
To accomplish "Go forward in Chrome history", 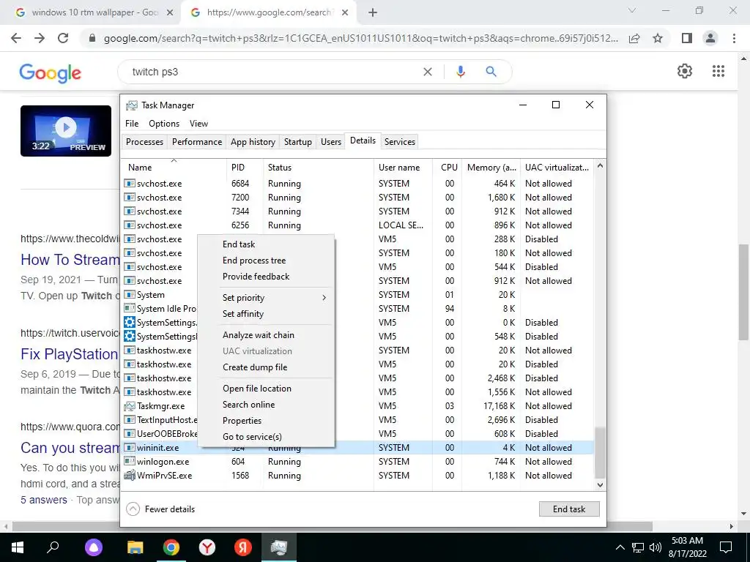I will [x=40, y=38].
